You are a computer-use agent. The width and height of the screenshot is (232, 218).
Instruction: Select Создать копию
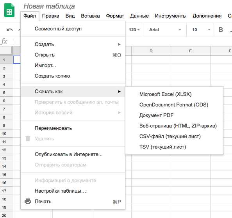(73, 76)
